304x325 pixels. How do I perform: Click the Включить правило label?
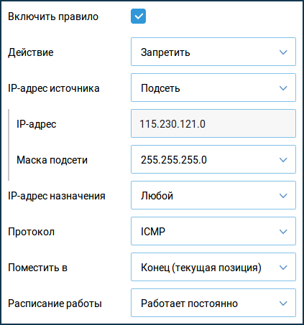click(x=53, y=17)
